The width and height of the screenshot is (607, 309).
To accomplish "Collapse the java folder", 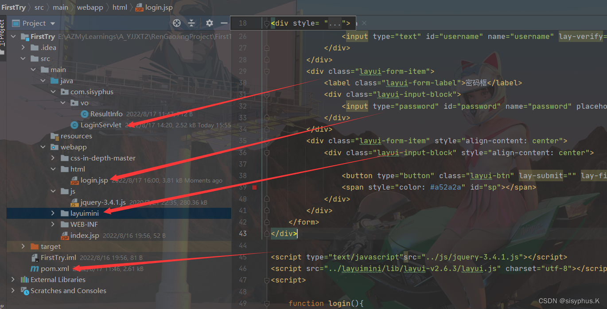I will tap(43, 81).
